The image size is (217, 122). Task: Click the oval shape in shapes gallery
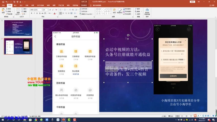tap(109, 9)
